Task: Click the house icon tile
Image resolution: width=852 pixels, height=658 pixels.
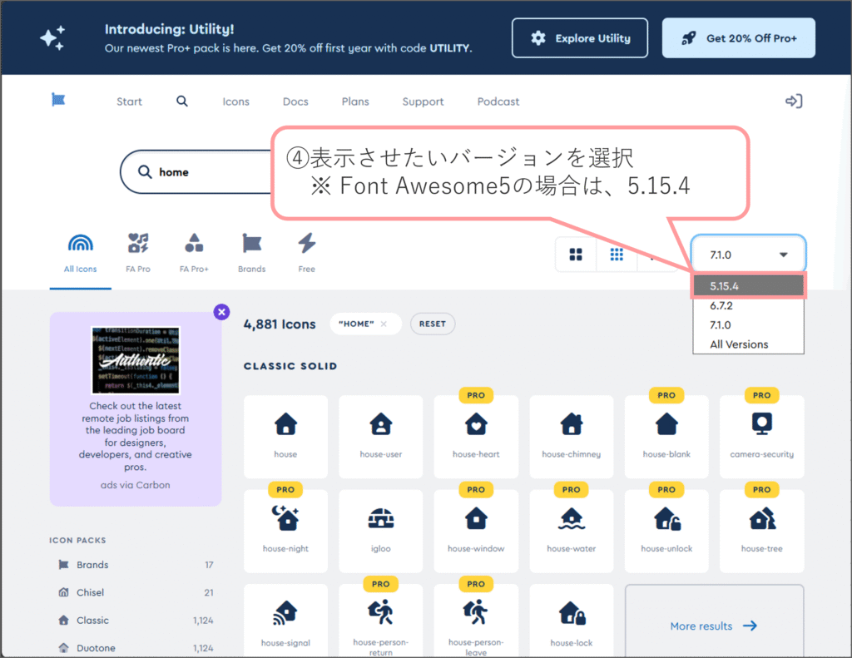Action: coord(285,436)
